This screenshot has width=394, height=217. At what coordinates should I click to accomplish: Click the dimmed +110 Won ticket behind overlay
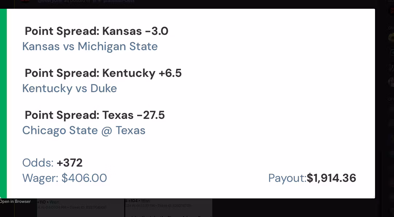(48, 202)
